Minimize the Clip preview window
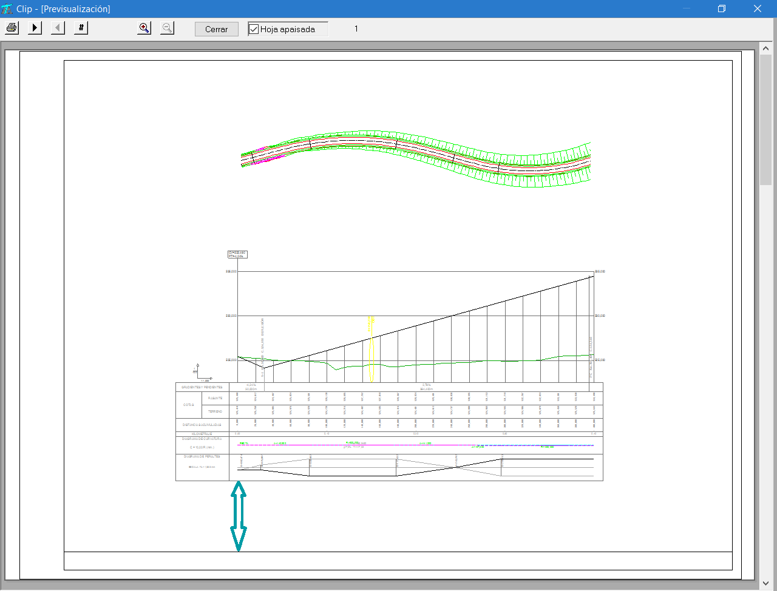 (x=687, y=8)
